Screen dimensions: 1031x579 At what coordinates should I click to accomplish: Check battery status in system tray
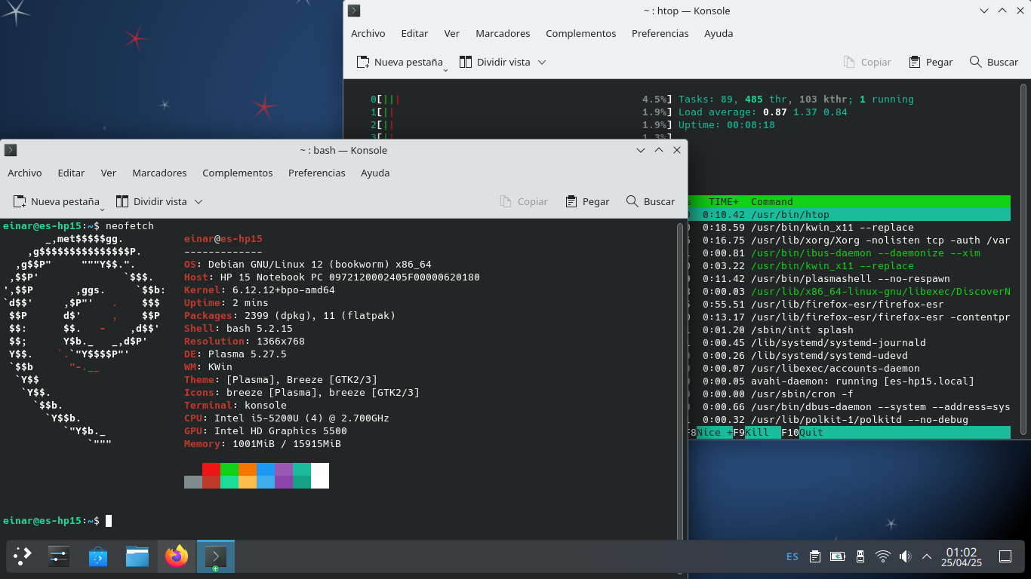tap(837, 557)
